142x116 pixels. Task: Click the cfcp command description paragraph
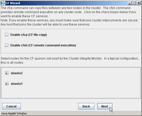click(69, 16)
